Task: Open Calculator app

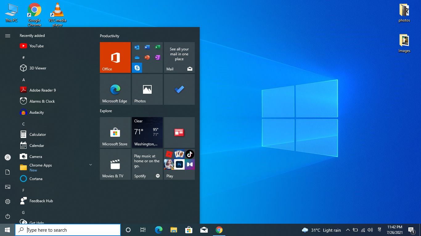Action: coord(55,135)
